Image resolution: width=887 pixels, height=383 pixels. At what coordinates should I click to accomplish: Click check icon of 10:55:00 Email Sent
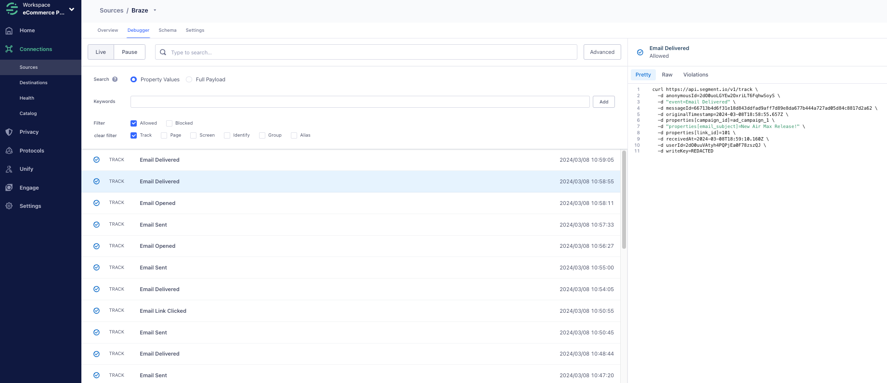click(96, 268)
